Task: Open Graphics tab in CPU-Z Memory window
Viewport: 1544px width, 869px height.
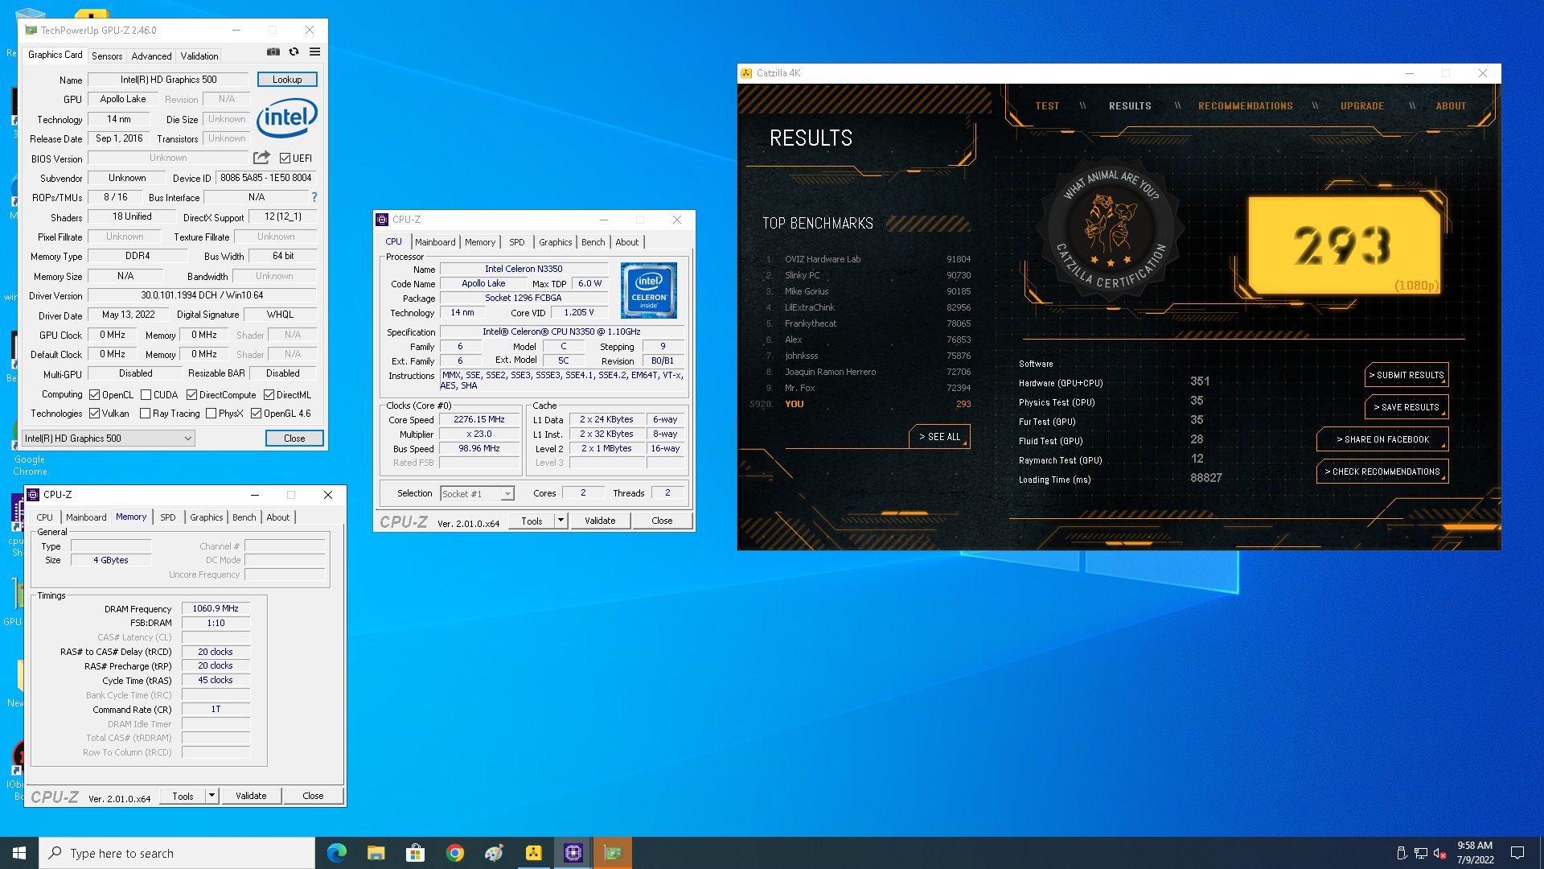Action: 207,517
